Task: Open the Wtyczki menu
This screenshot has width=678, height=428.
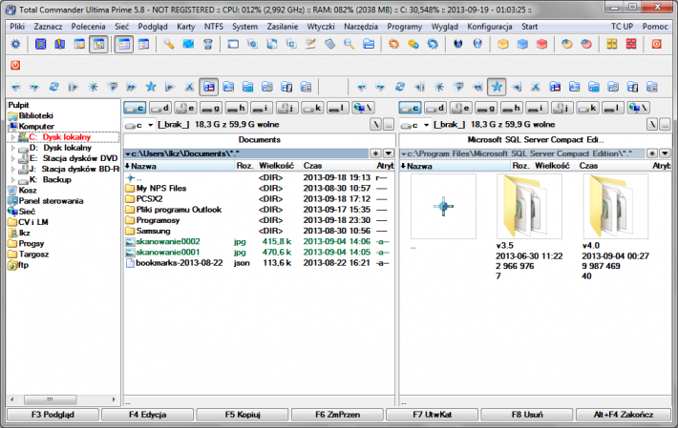Action: (x=321, y=27)
